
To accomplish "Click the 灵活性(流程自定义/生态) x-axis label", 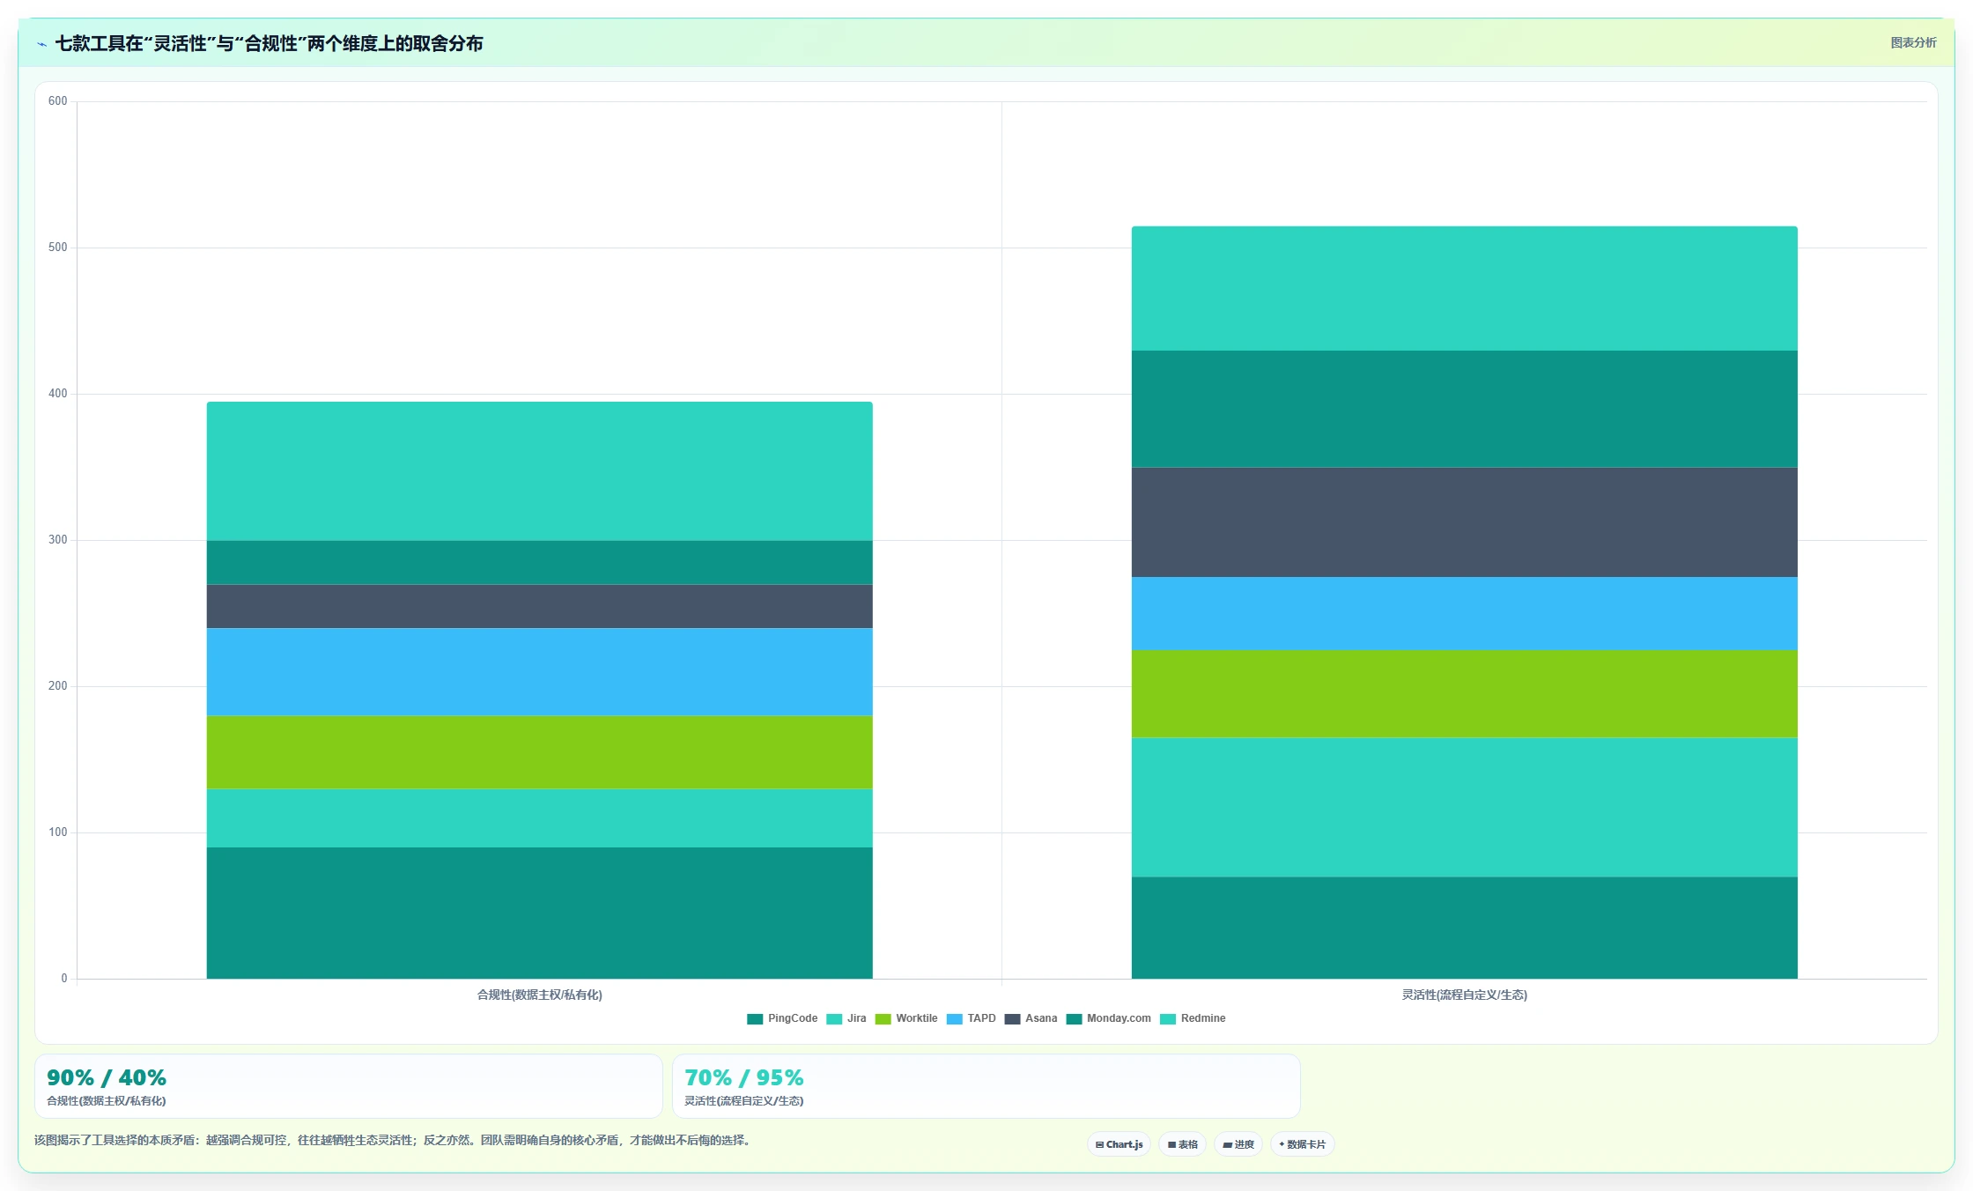I will 1464,995.
